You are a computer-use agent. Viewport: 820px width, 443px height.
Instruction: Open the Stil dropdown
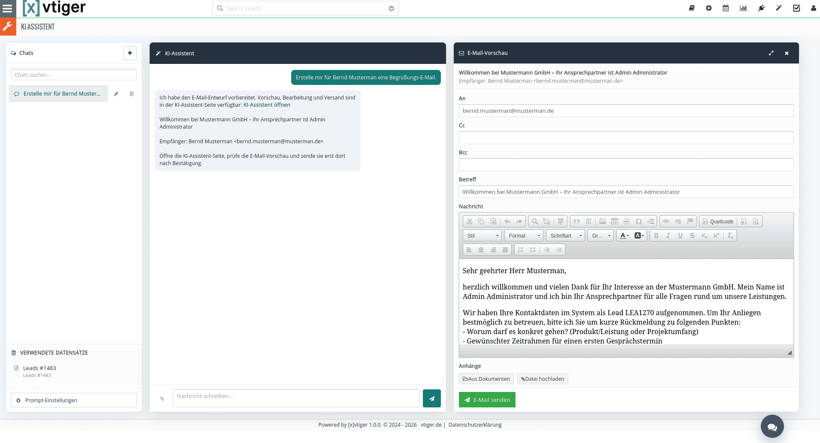[x=482, y=236]
